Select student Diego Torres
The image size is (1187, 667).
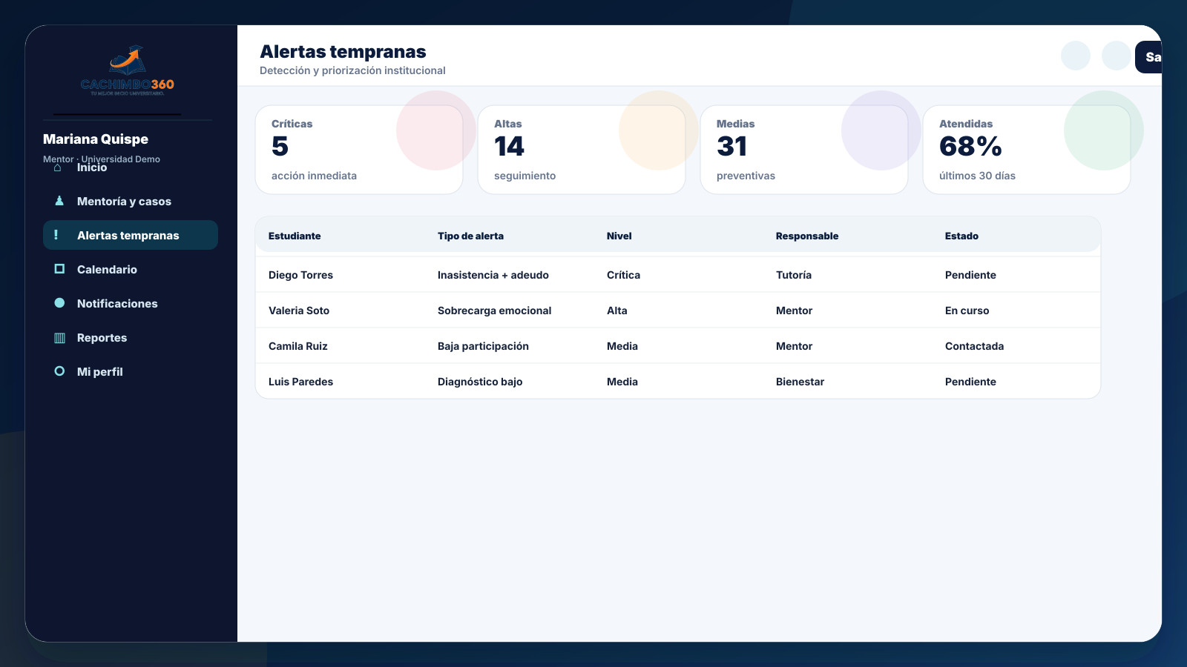click(300, 275)
